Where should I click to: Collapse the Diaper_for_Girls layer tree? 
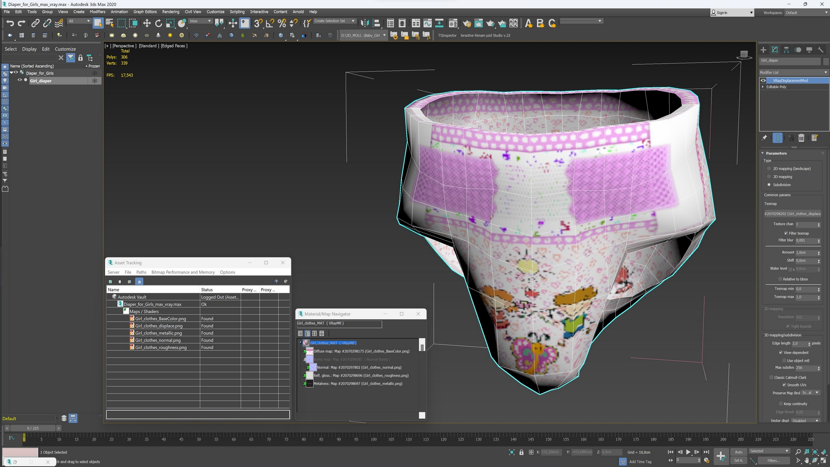(x=11, y=73)
